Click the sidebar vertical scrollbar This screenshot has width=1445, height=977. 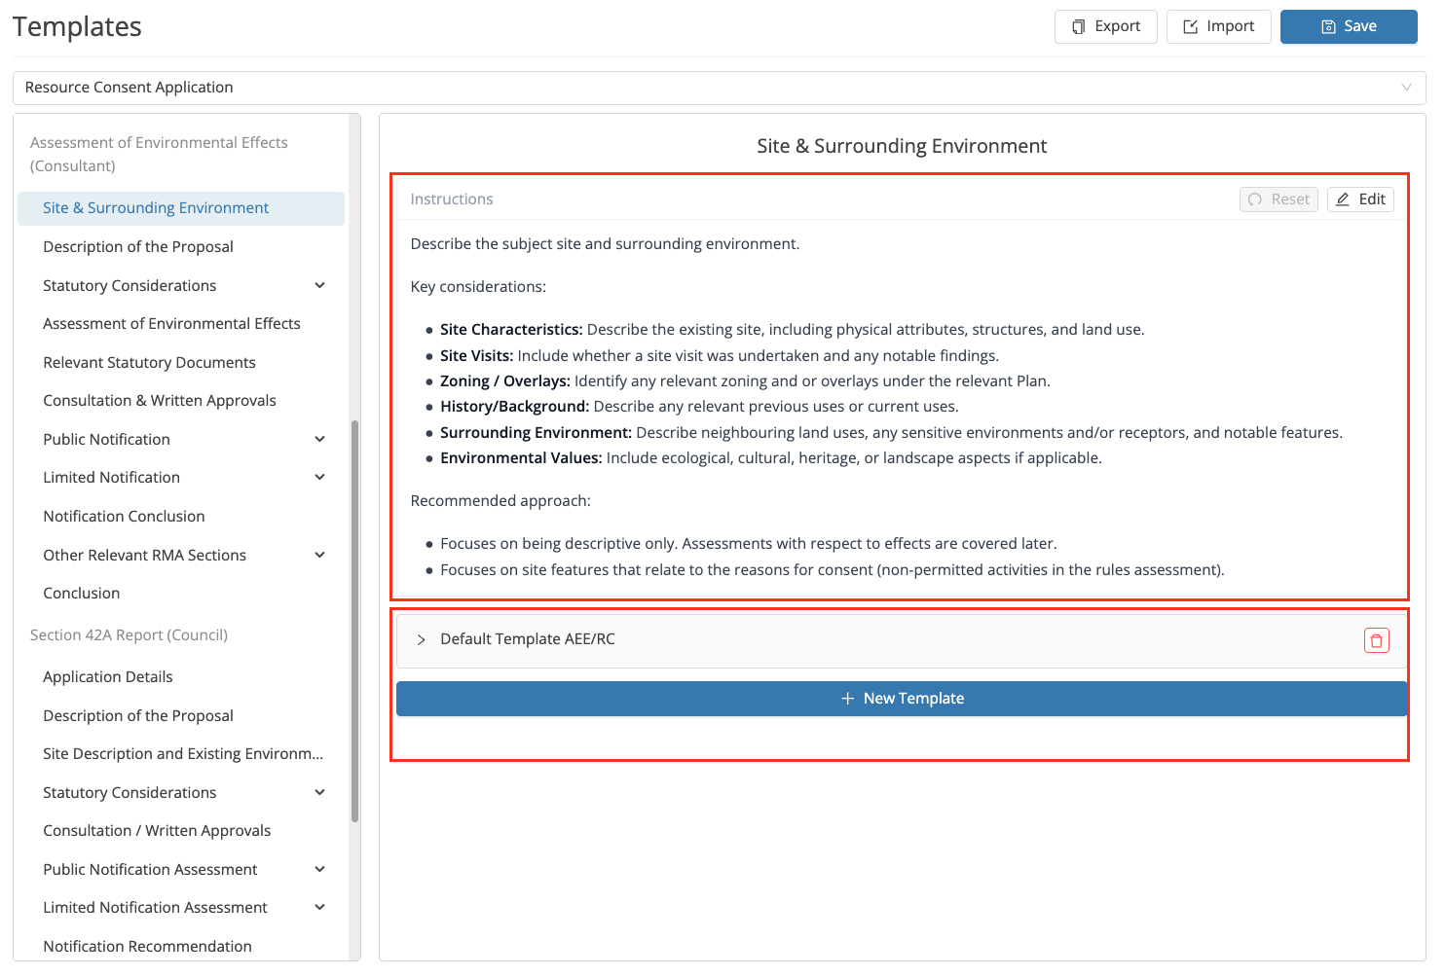tap(354, 621)
